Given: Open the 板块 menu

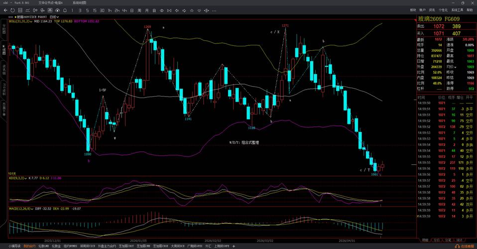Looking at the screenshot, I should coord(413,10).
